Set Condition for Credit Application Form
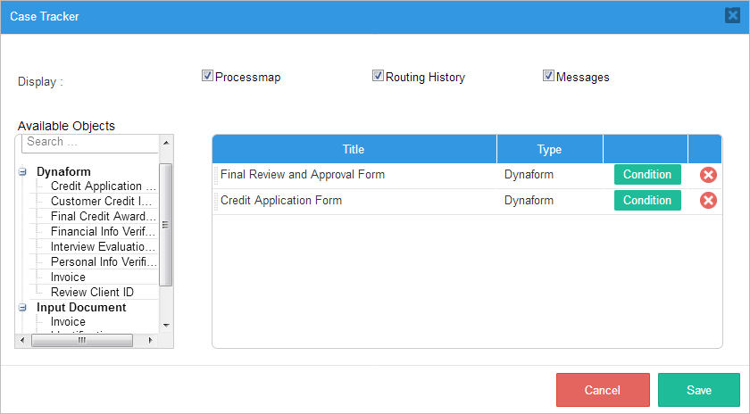The height and width of the screenshot is (414, 750). point(647,201)
